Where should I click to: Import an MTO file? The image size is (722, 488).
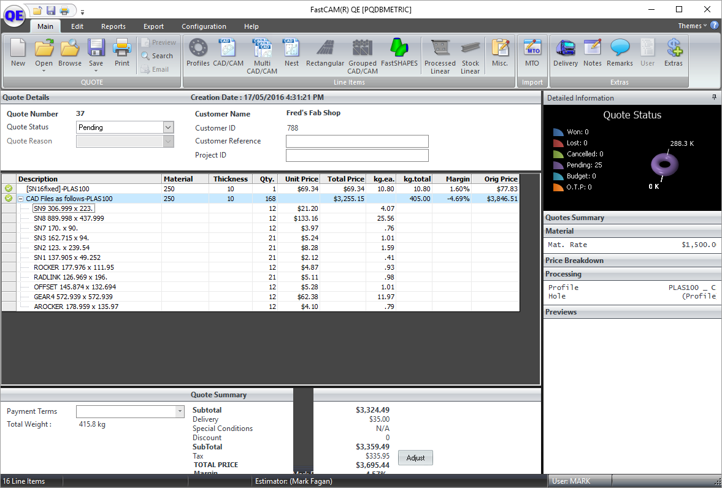coord(532,53)
